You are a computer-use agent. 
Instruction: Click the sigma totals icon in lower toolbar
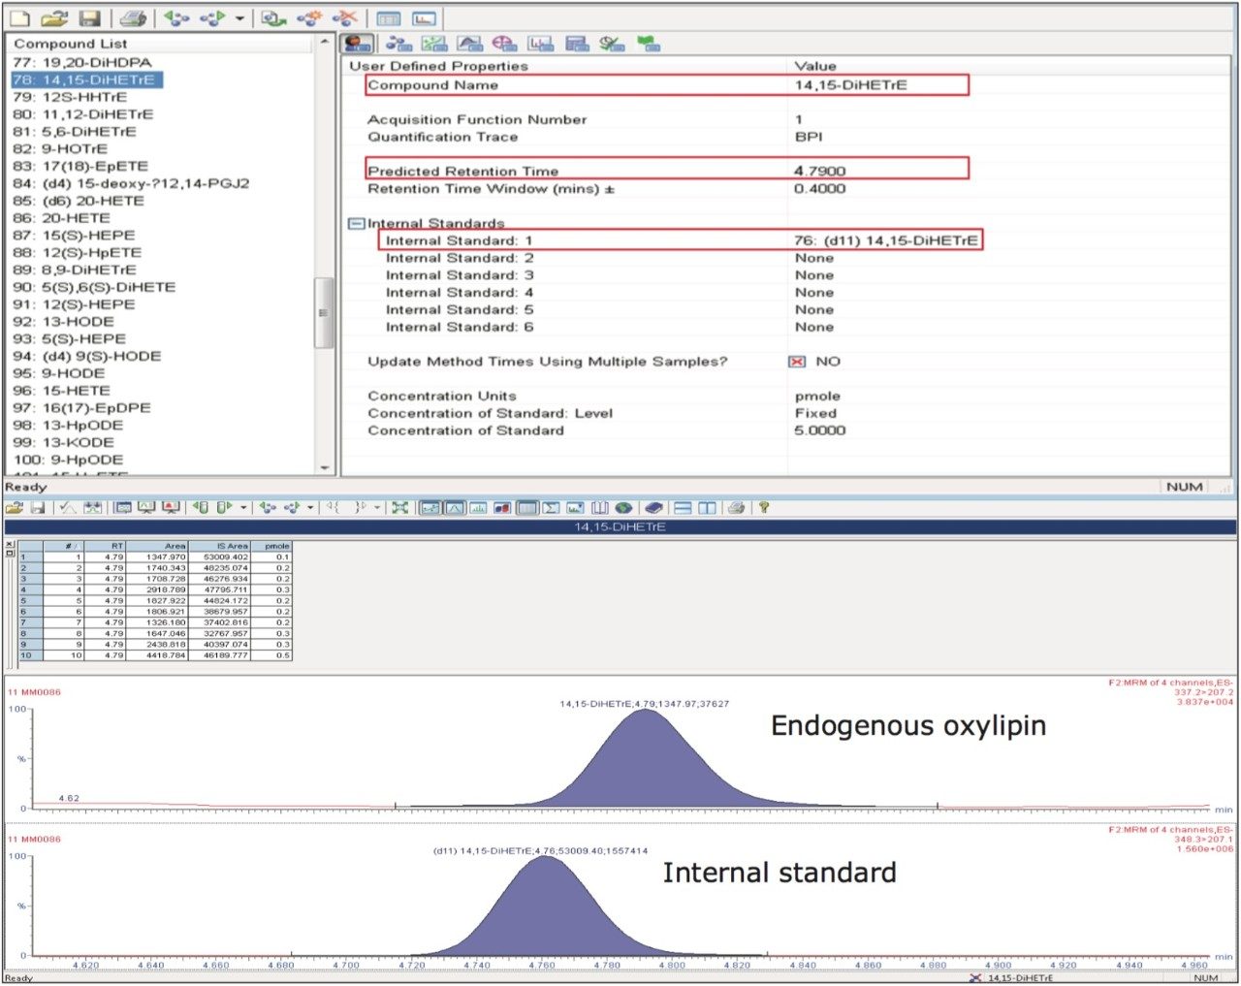pyautogui.click(x=551, y=507)
